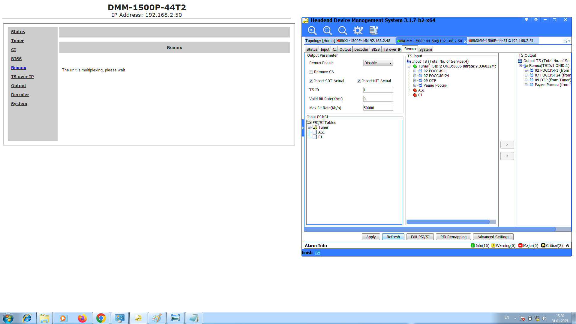Image resolution: width=576 pixels, height=324 pixels.
Task: Toggle the Insert SDT Actual checkbox
Action: (311, 81)
